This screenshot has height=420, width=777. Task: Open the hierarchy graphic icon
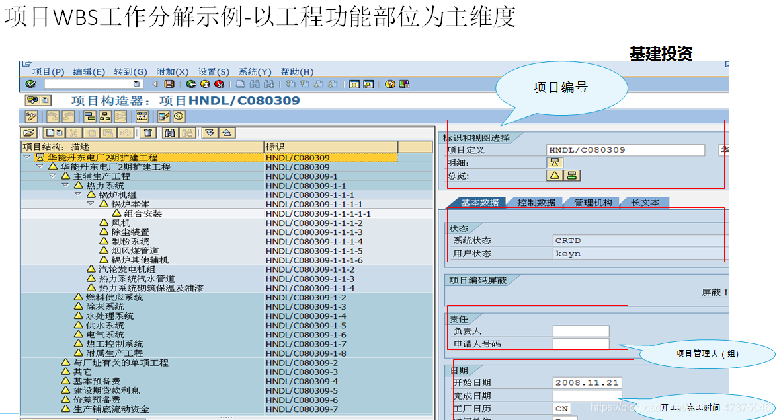pos(105,117)
